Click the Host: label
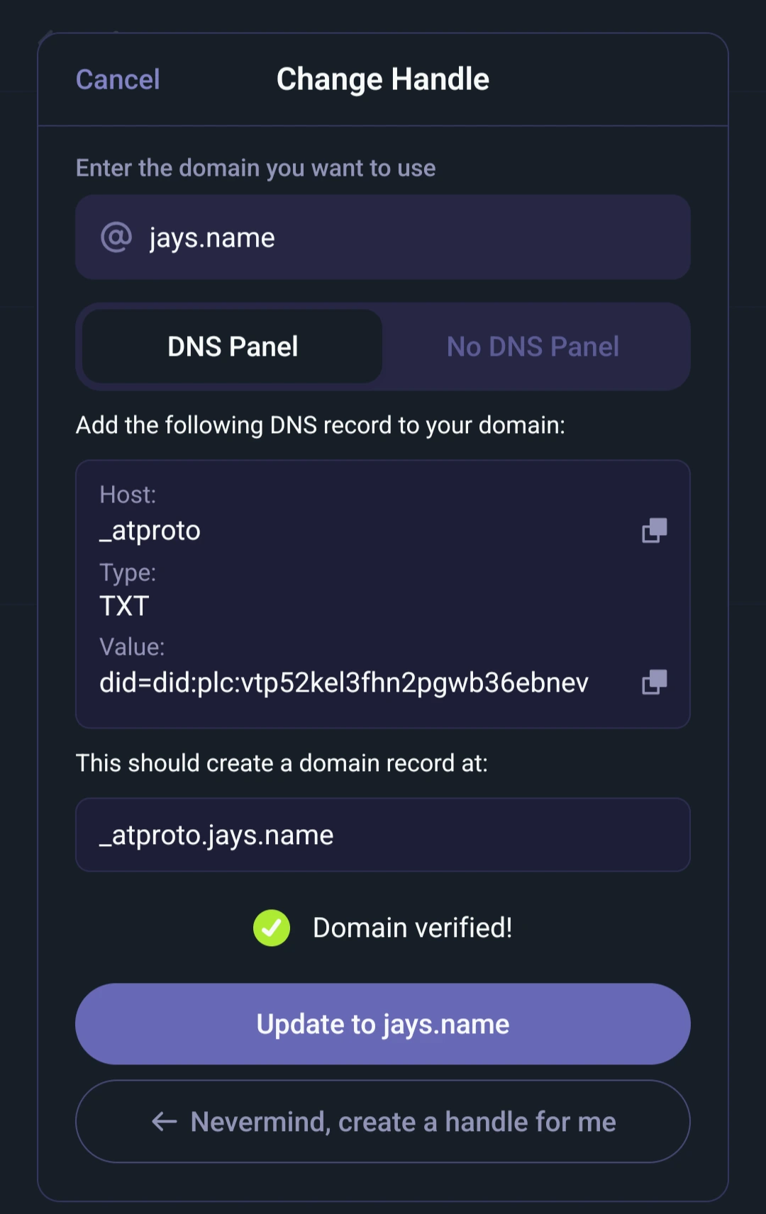Image resolution: width=766 pixels, height=1214 pixels. 128,495
